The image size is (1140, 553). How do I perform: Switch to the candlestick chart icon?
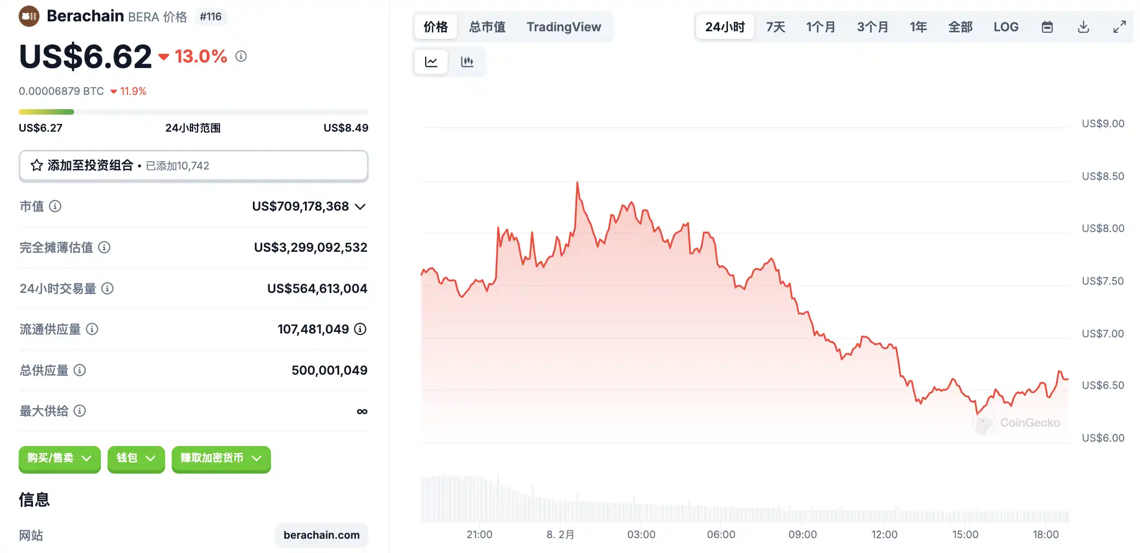pyautogui.click(x=467, y=62)
